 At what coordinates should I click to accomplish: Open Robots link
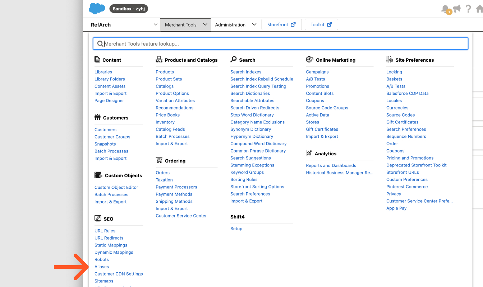[102, 259]
